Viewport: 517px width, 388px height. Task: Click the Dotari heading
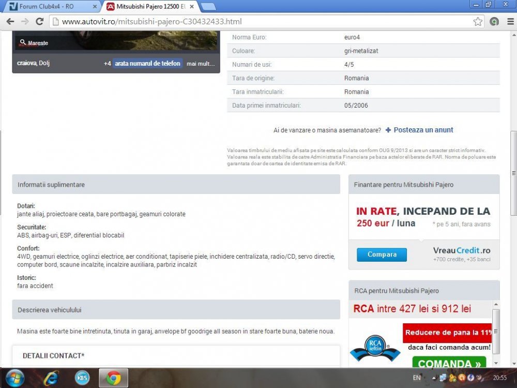[26, 206]
